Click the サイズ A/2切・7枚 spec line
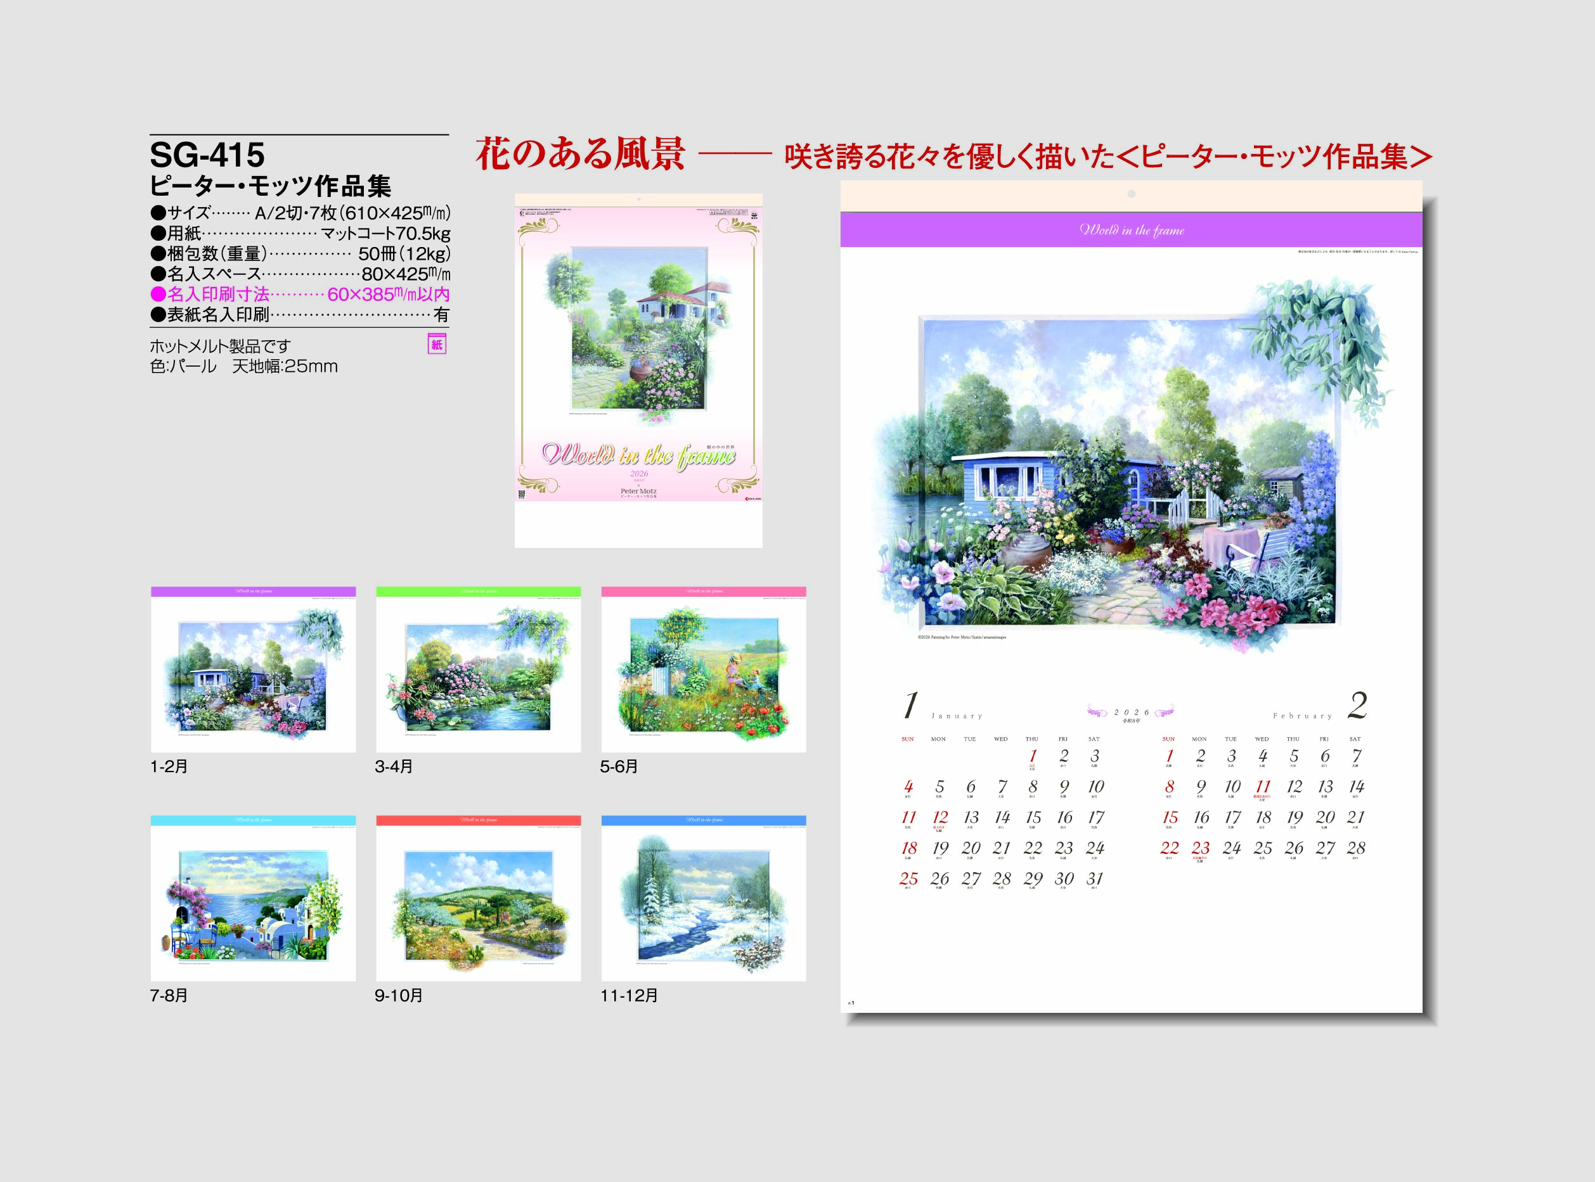Screen dimensions: 1595x1182 [x=300, y=212]
